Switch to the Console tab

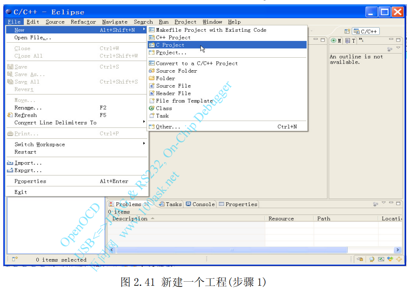click(201, 204)
